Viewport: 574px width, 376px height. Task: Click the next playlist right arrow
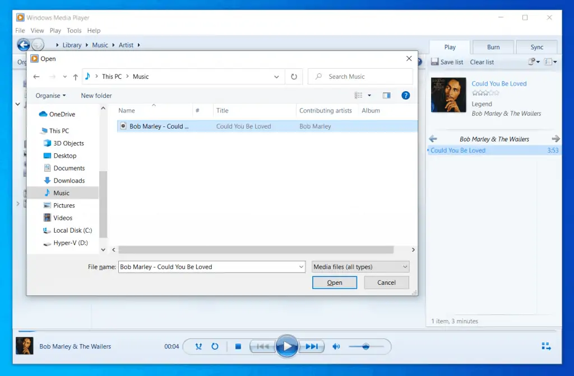point(556,139)
